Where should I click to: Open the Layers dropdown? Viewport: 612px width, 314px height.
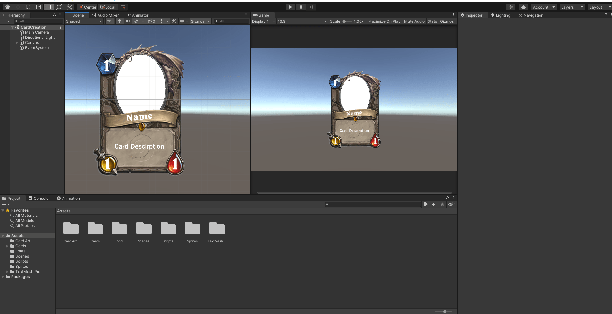(572, 7)
